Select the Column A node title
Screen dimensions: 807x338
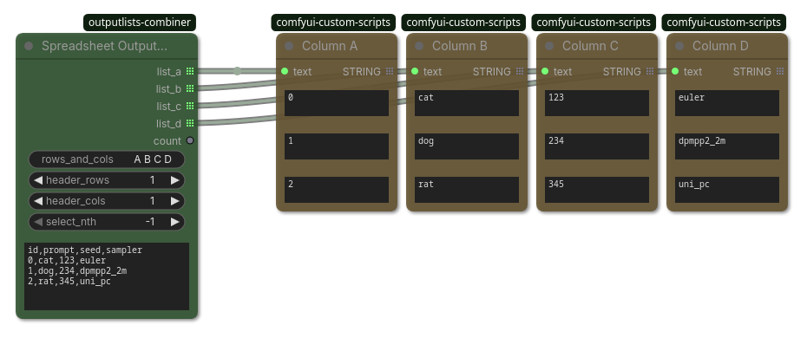330,46
